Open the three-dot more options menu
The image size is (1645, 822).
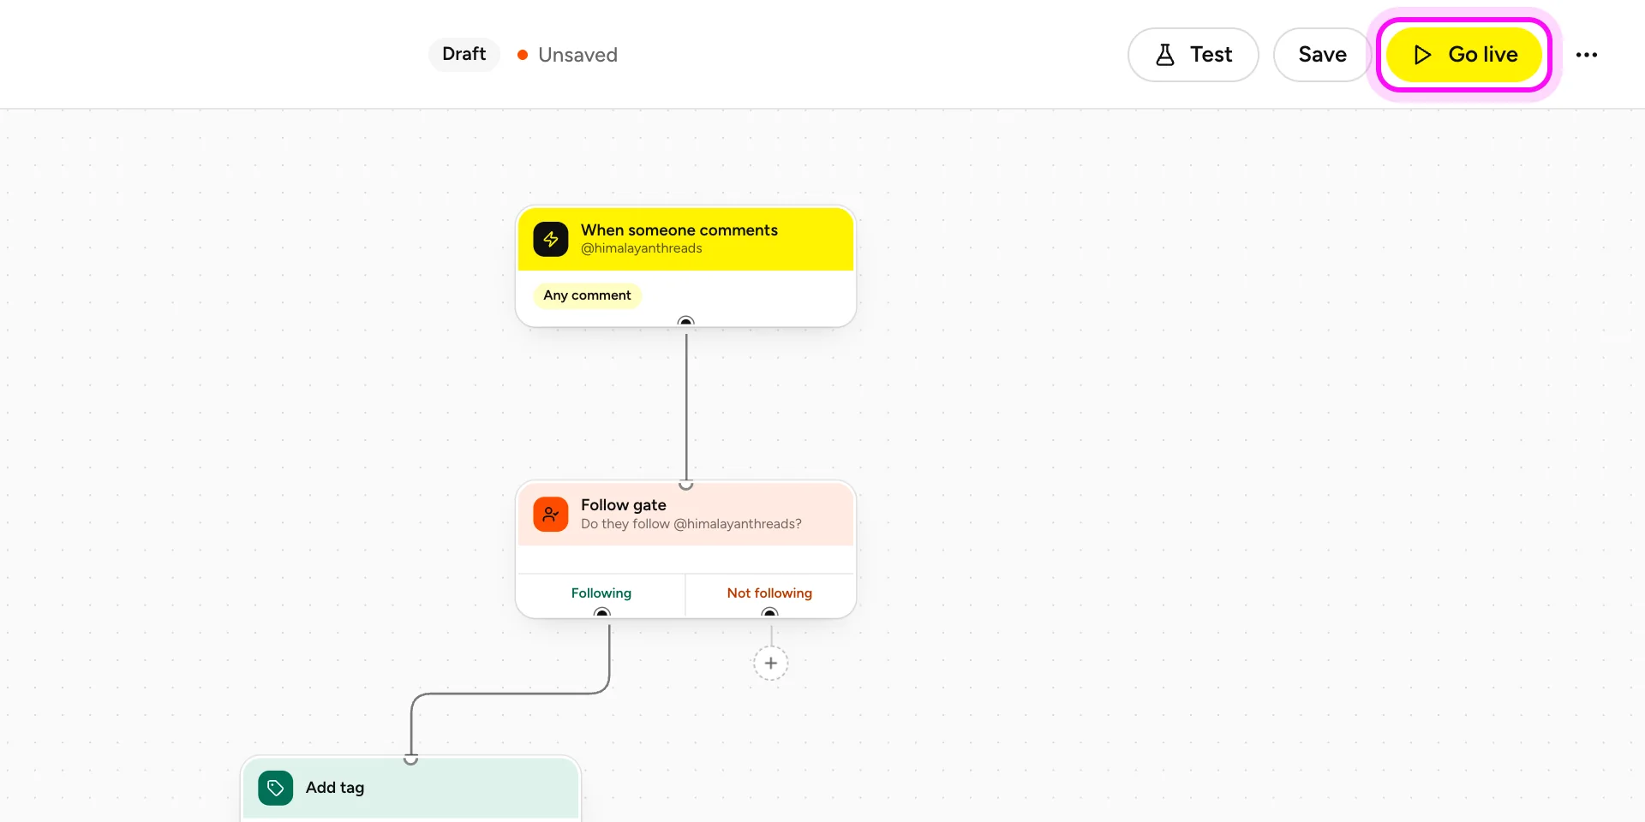point(1586,55)
